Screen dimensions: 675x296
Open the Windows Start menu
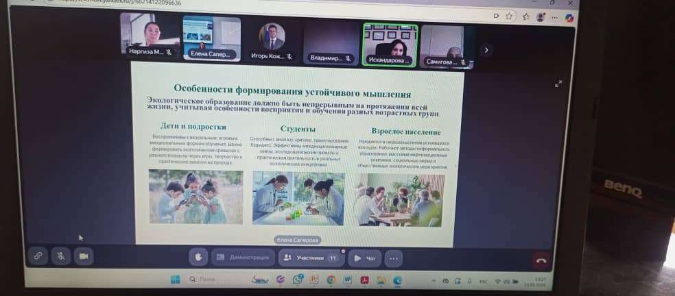click(175, 280)
